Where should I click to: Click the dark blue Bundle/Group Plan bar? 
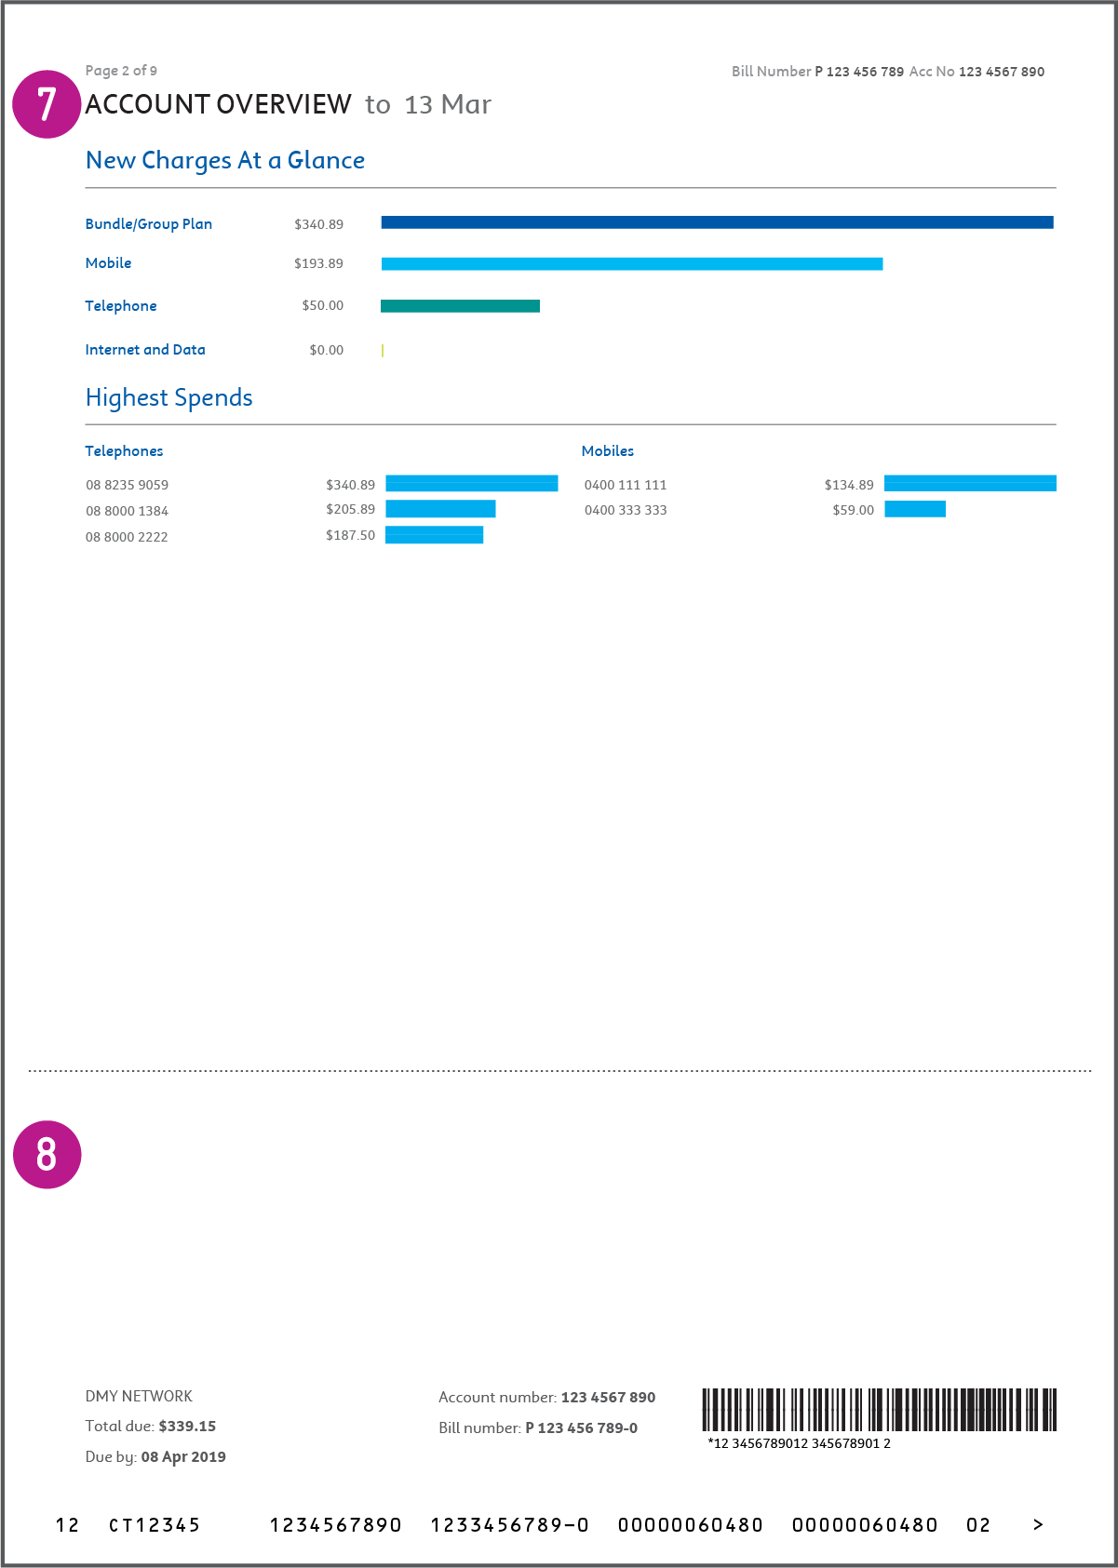point(717,222)
